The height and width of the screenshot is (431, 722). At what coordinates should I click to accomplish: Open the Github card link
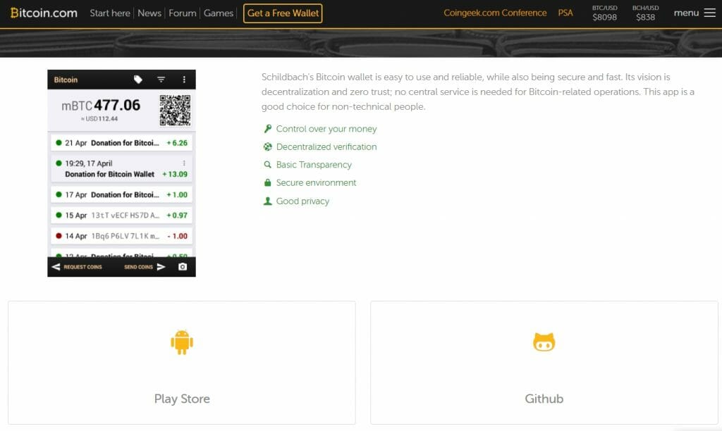click(x=544, y=363)
